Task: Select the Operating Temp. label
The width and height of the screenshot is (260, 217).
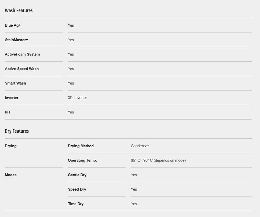Action: click(82, 161)
